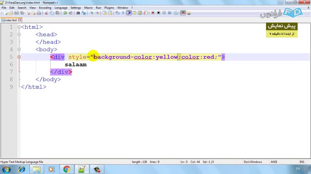Open the Encoding menu
This screenshot has width=311, height=174.
point(45,8)
